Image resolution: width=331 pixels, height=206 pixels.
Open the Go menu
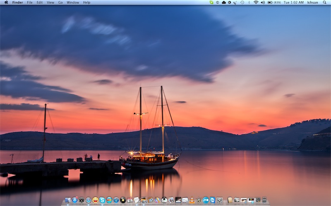(60, 2)
